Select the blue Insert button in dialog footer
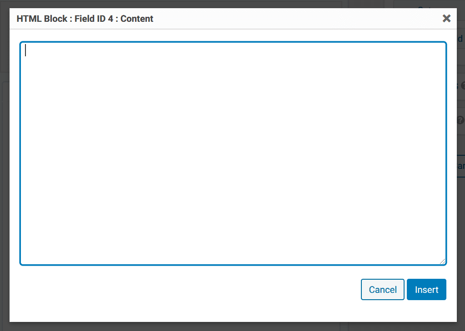Screen dimensions: 465x331 [426, 289]
